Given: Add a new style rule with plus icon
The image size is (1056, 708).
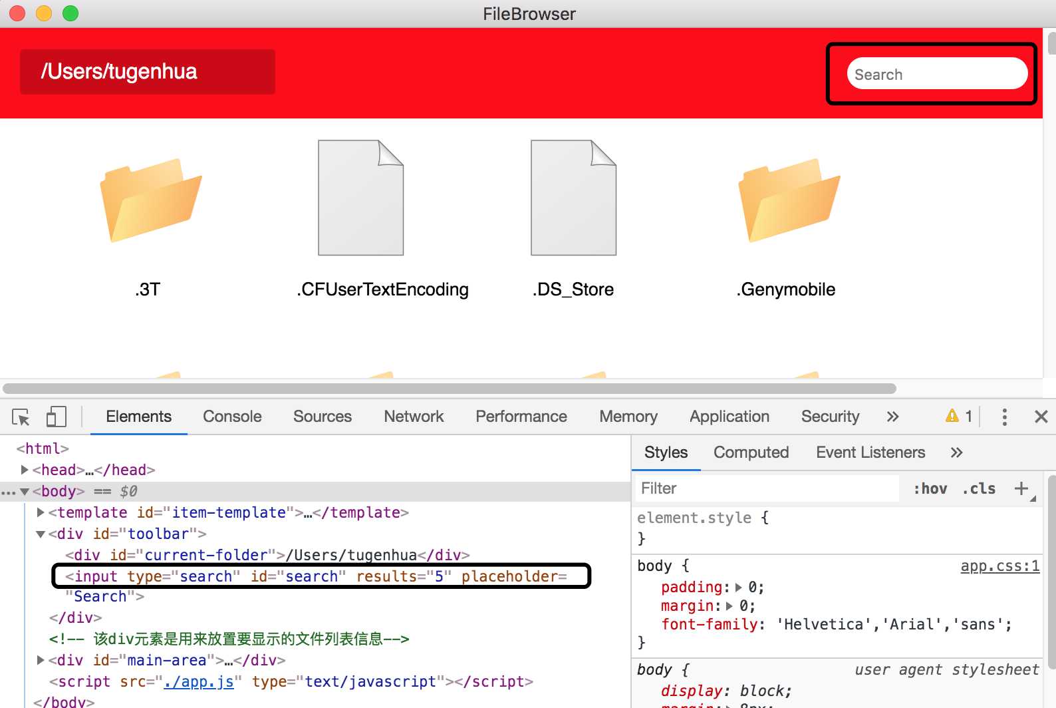Looking at the screenshot, I should (1021, 488).
